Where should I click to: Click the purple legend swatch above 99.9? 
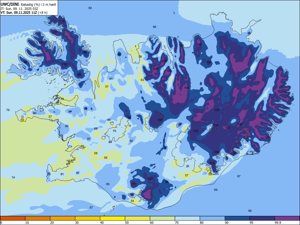(x=287, y=218)
